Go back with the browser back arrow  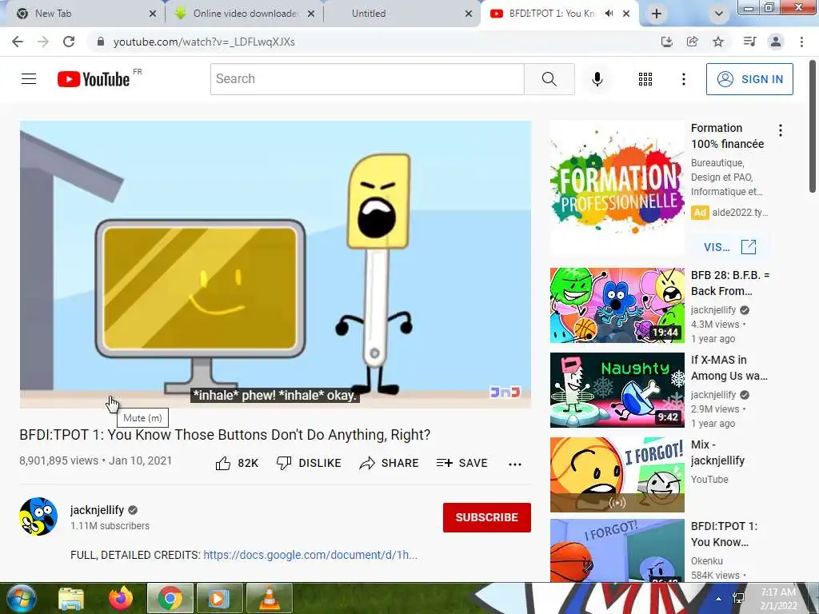(18, 42)
